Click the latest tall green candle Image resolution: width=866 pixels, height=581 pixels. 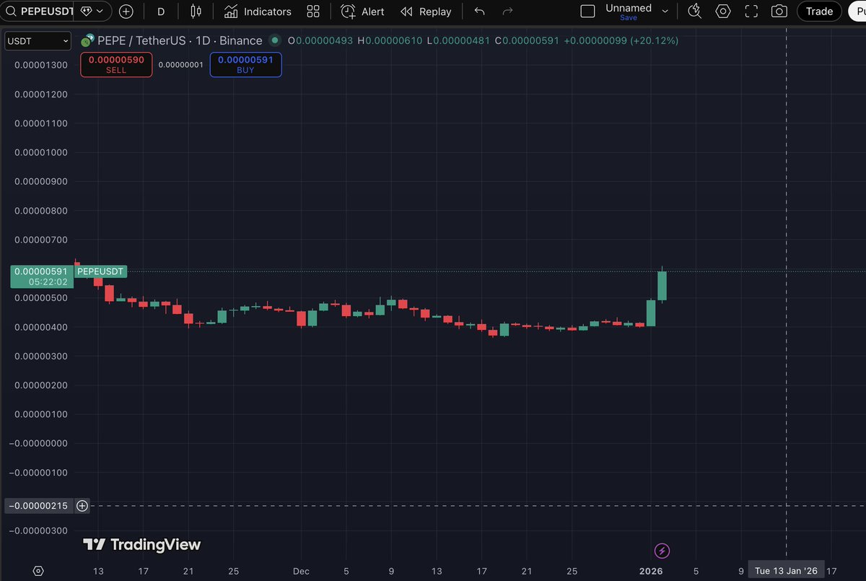tap(662, 286)
